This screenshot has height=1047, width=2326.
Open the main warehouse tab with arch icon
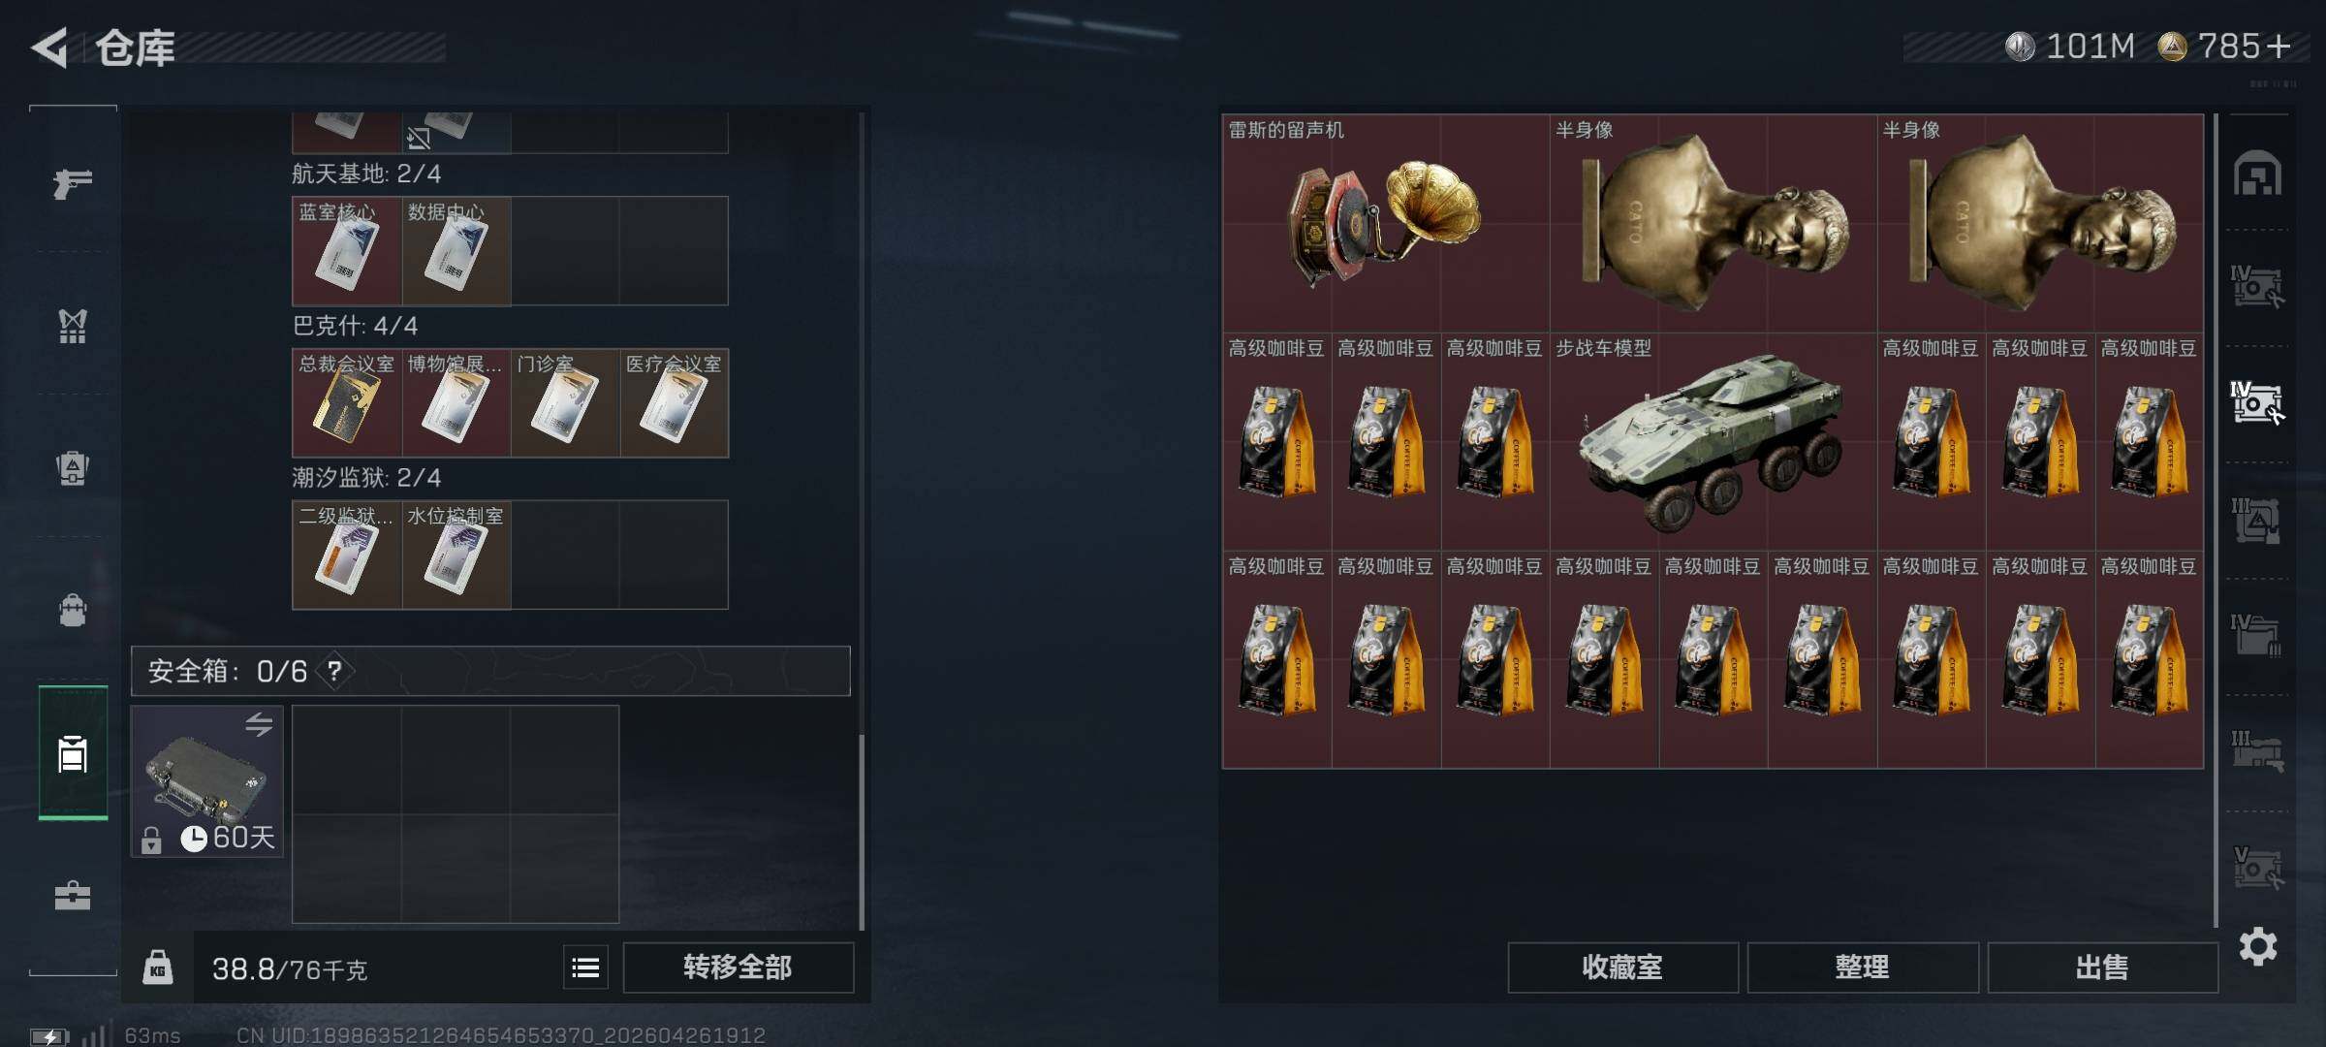2258,173
